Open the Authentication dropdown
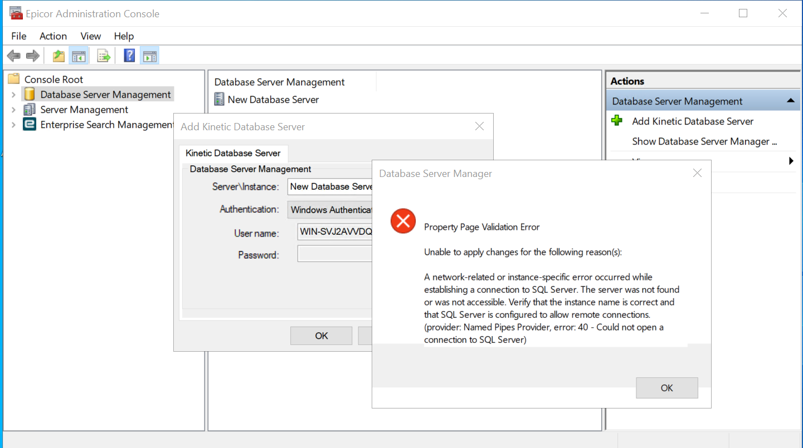 pos(330,210)
